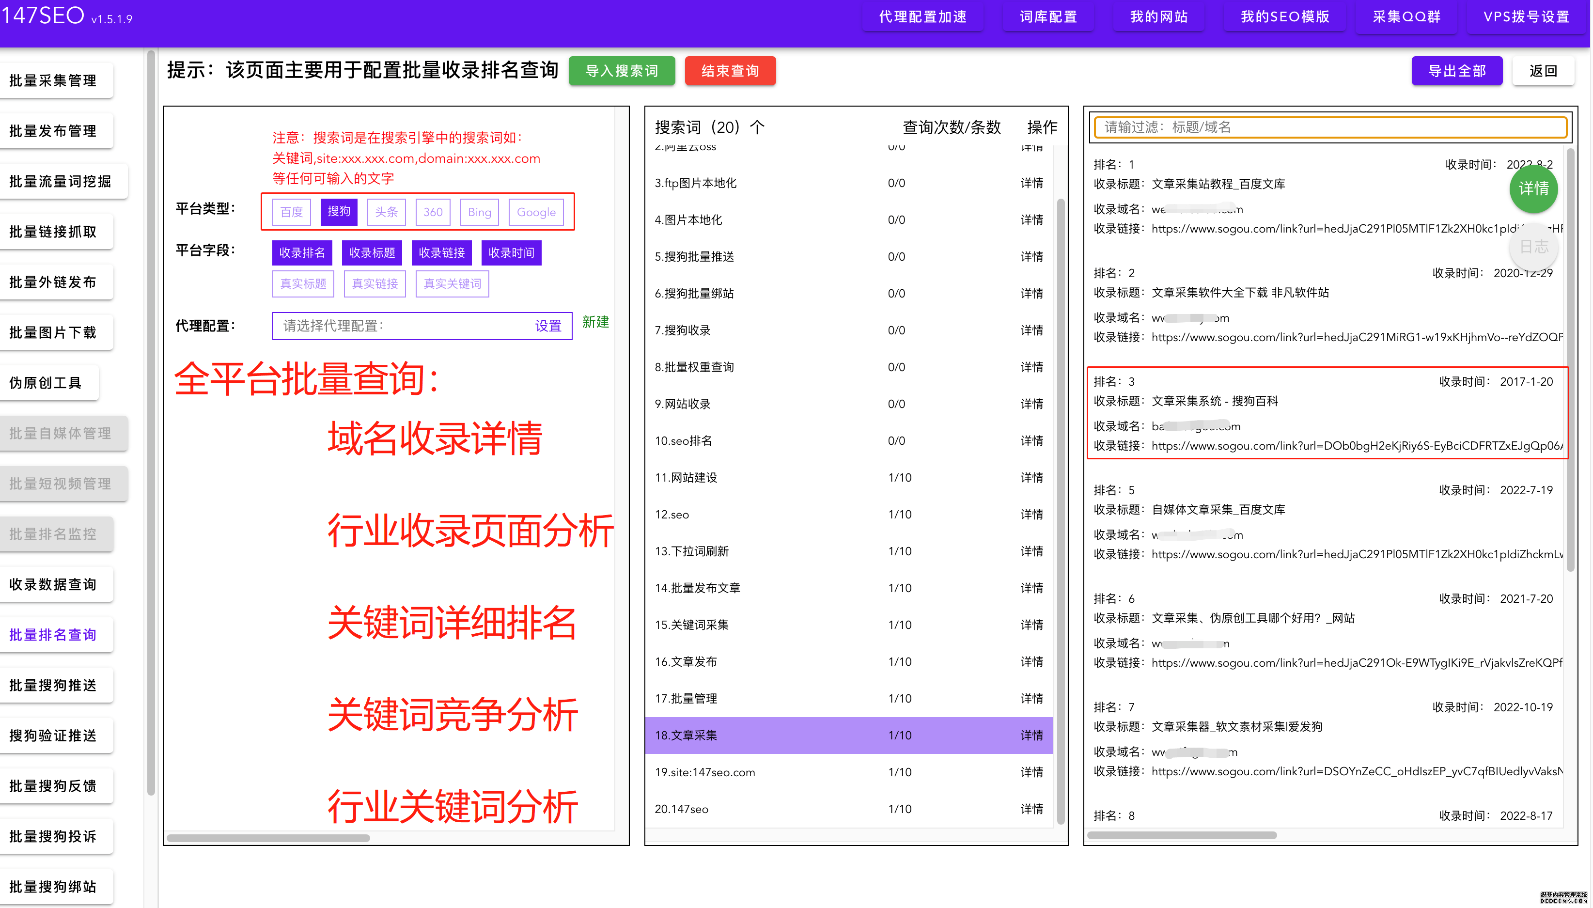Open 批量搜狗推送 sidebar item
The height and width of the screenshot is (908, 1593).
click(x=56, y=686)
